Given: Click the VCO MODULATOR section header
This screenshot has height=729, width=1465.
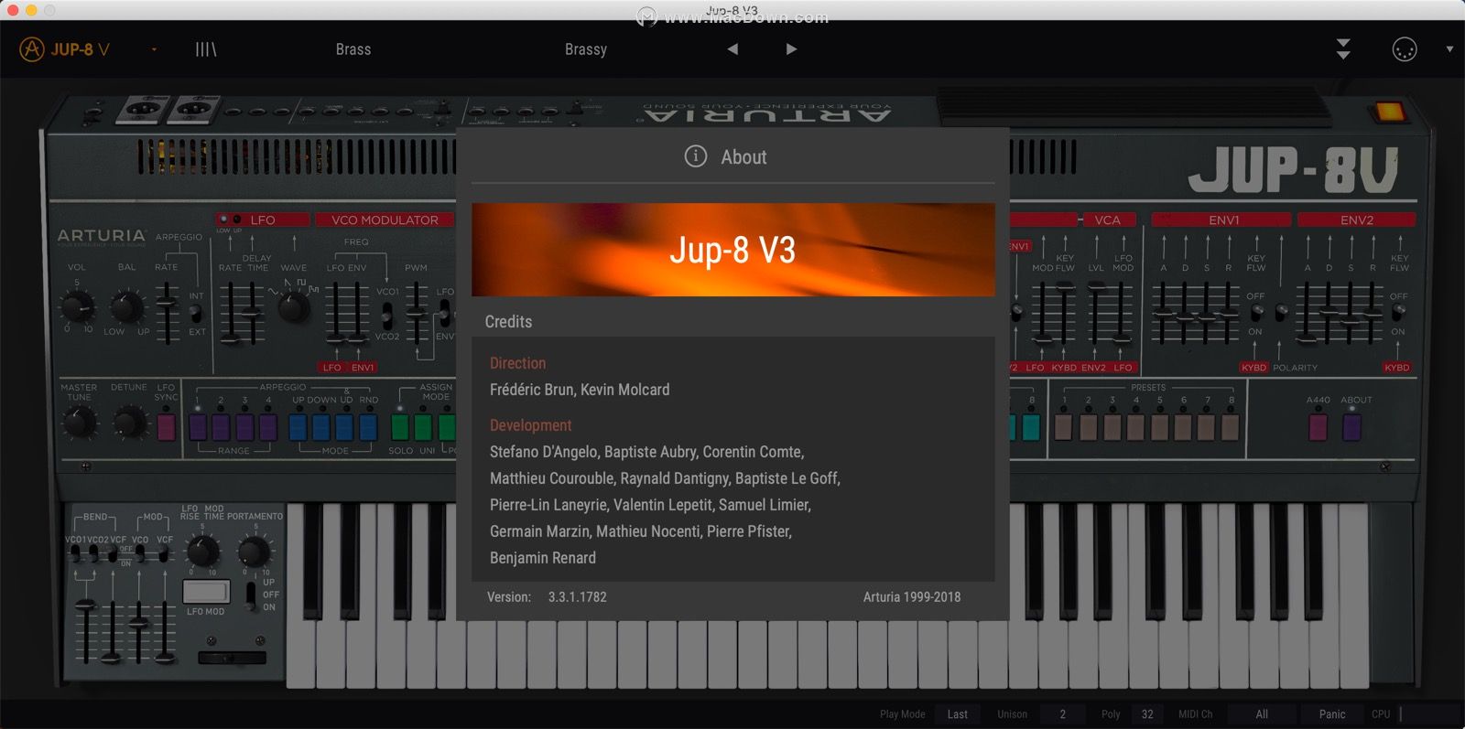Looking at the screenshot, I should [385, 220].
